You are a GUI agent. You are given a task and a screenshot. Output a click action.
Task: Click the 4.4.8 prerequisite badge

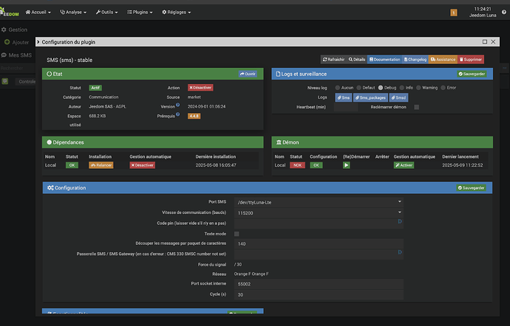(x=194, y=116)
